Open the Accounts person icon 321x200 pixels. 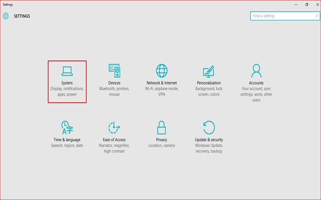[x=256, y=71]
